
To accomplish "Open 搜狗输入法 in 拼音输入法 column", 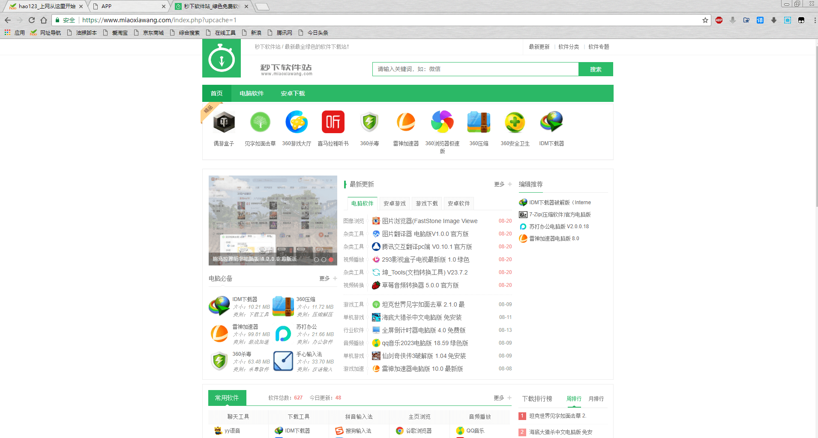I will [x=358, y=431].
